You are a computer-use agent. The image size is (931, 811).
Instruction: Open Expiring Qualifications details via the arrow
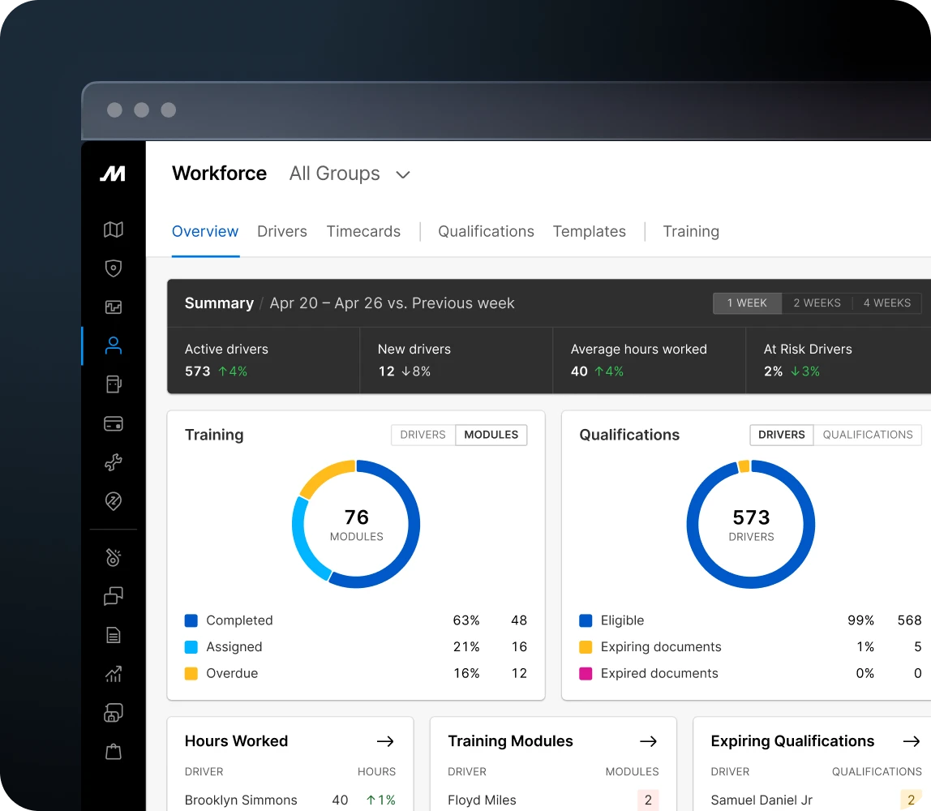coord(912,740)
